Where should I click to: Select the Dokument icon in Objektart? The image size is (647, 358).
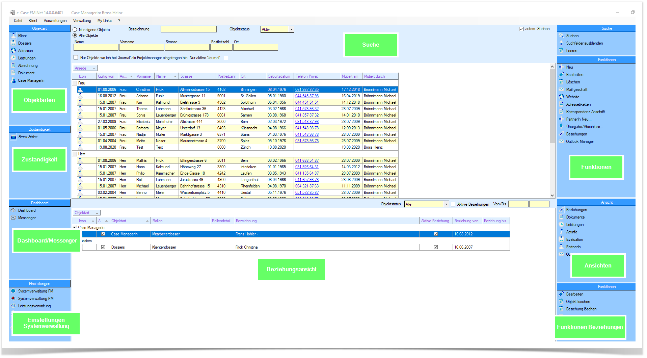tap(14, 73)
